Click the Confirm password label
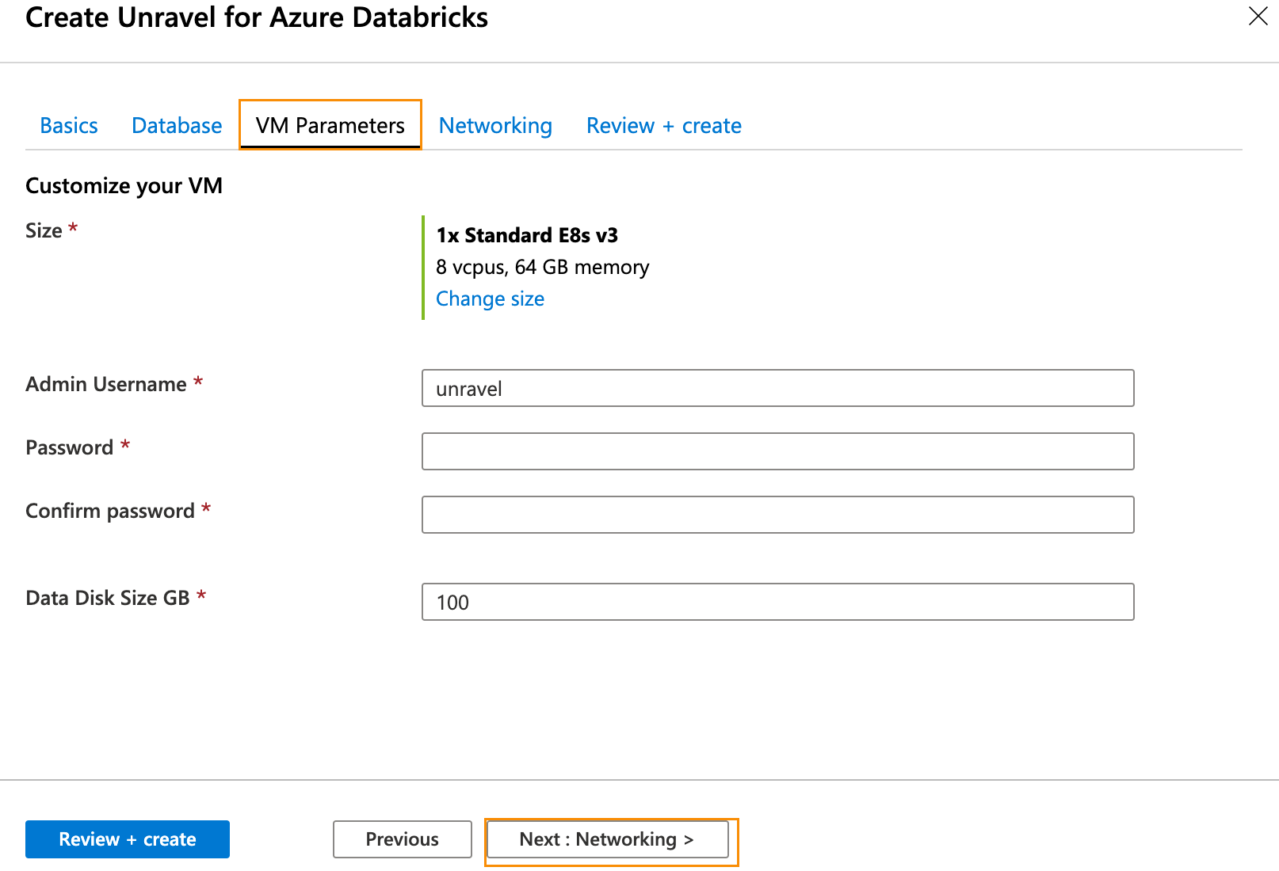This screenshot has height=871, width=1279. click(110, 511)
